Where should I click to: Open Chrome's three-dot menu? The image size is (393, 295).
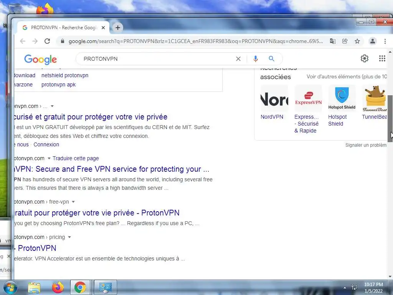(385, 41)
